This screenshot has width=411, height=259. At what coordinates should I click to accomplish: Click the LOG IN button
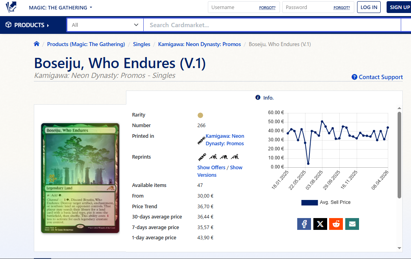(369, 7)
